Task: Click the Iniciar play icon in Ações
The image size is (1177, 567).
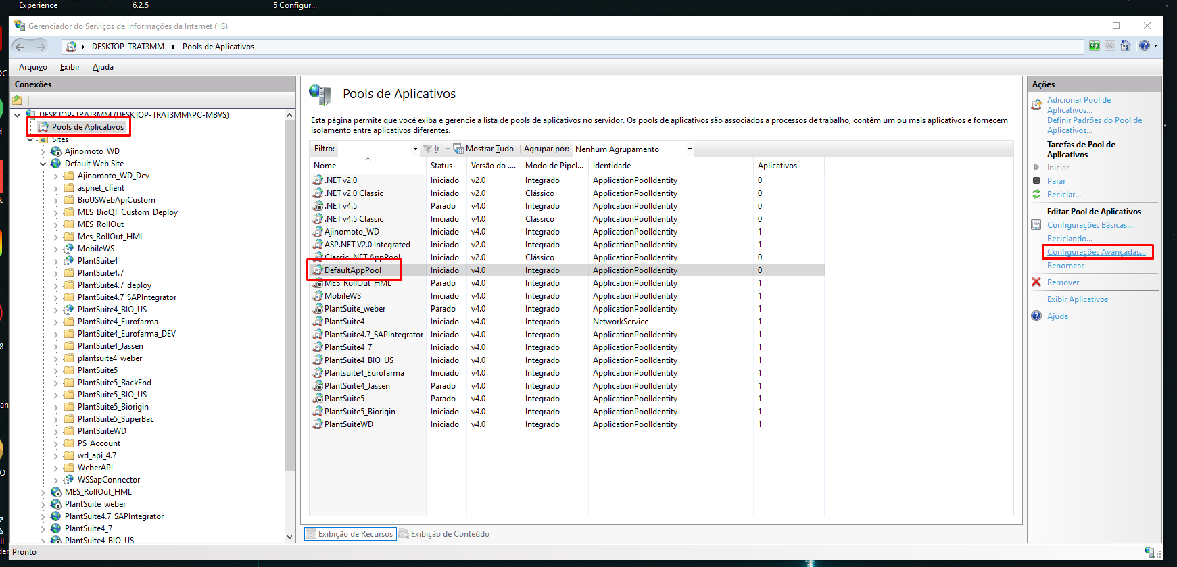Action: 1036,167
